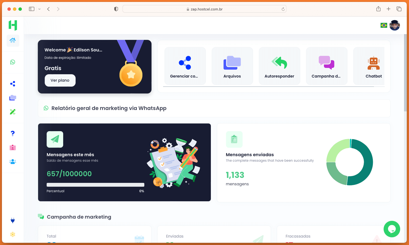Reload the page in Safari
The height and width of the screenshot is (245, 409).
tap(283, 9)
